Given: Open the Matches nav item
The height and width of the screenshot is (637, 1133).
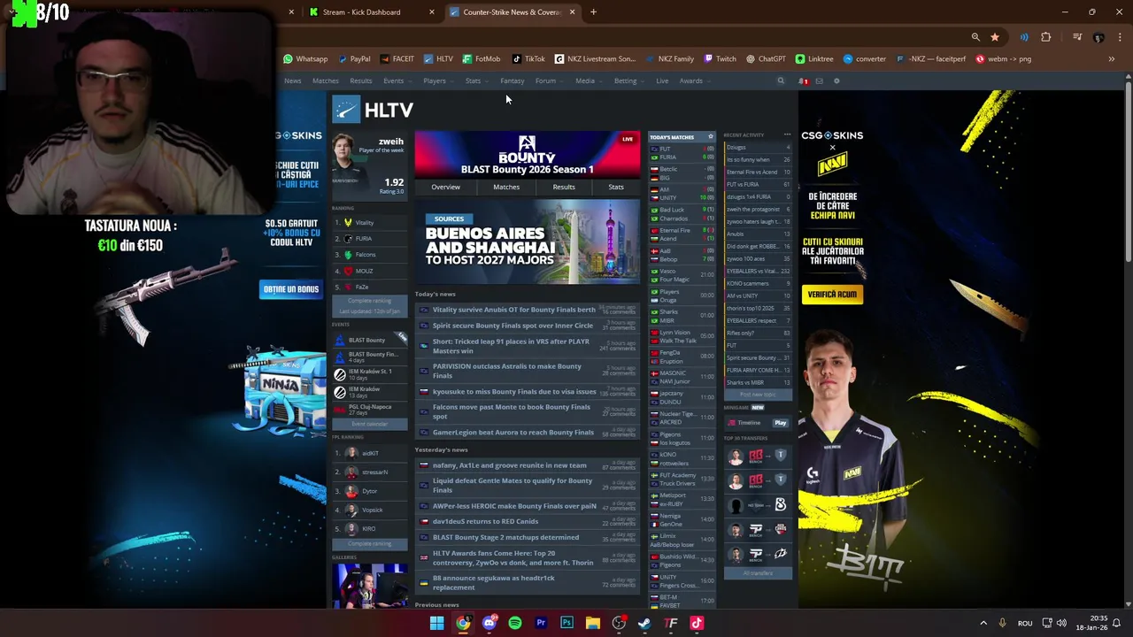Looking at the screenshot, I should 325,81.
